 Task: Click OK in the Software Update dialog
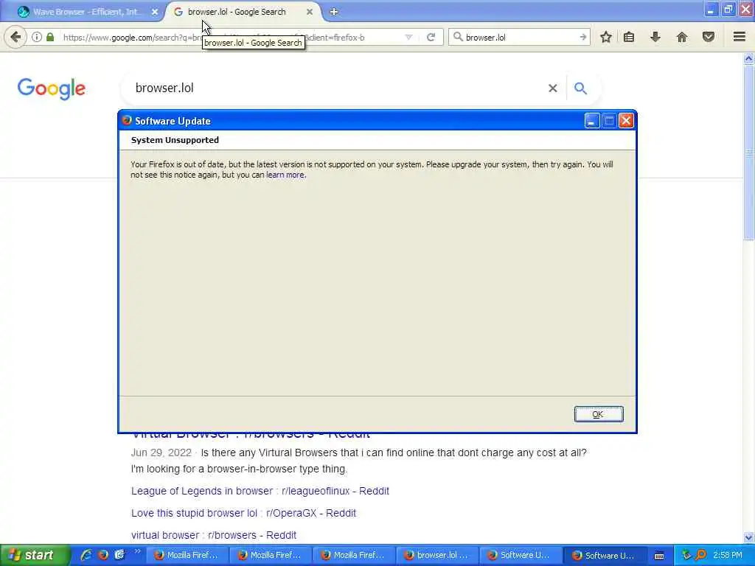(599, 414)
